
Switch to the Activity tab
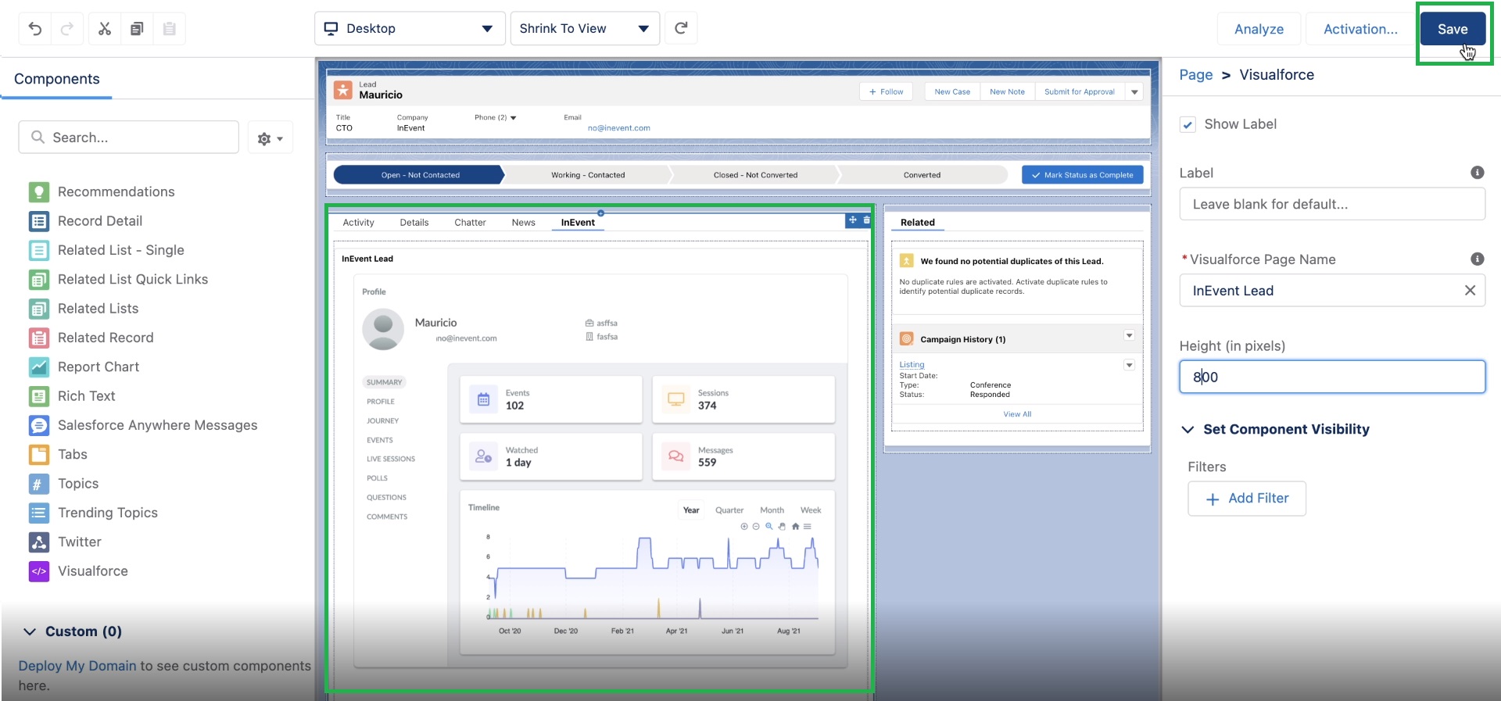(x=358, y=223)
